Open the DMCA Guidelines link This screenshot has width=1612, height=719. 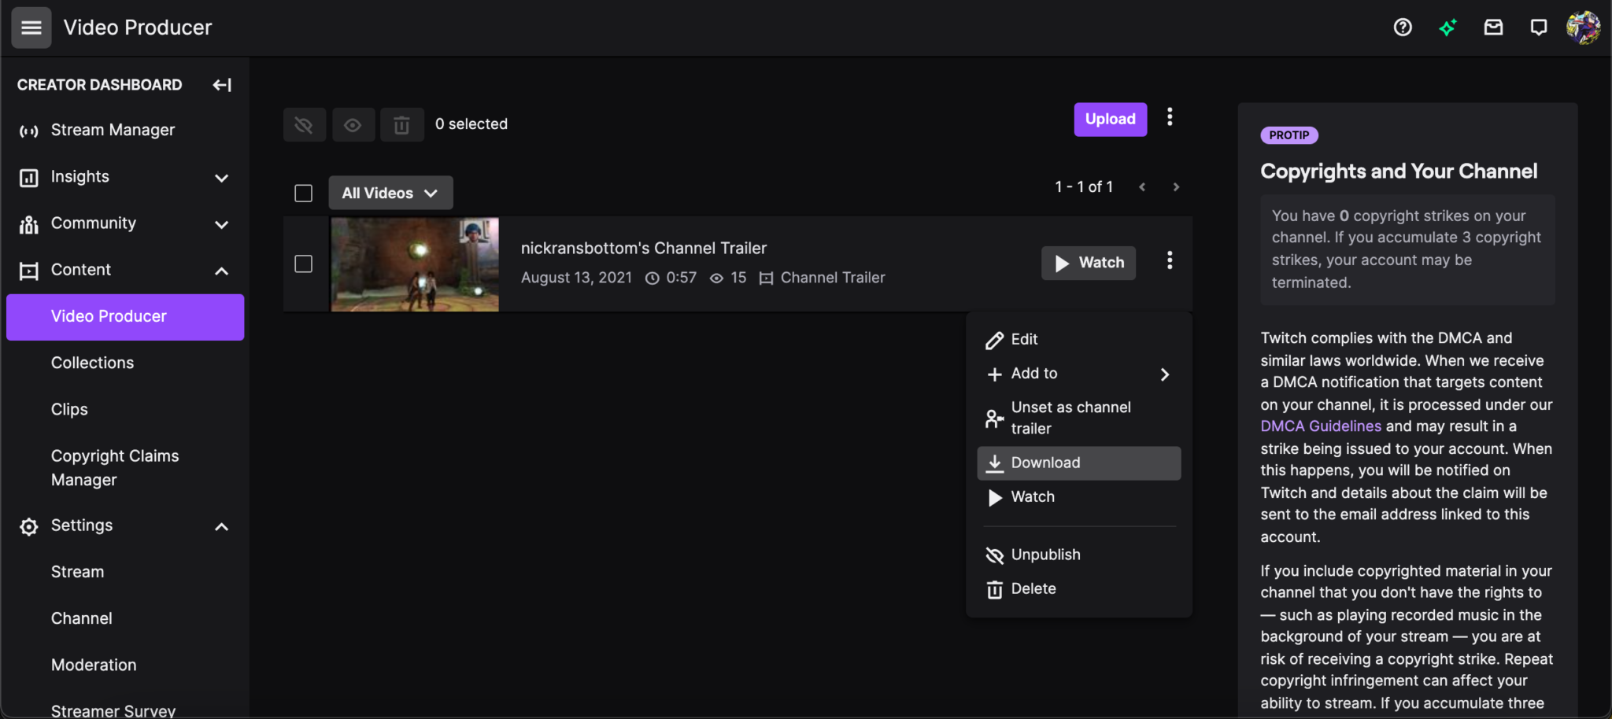click(1321, 426)
